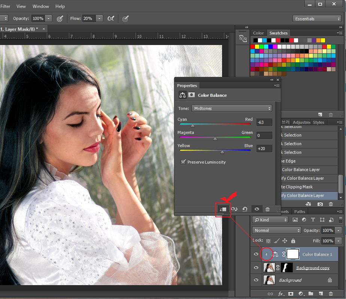The width and height of the screenshot is (346, 299).
Task: Filter layers by type layers icon
Action: 313,219
